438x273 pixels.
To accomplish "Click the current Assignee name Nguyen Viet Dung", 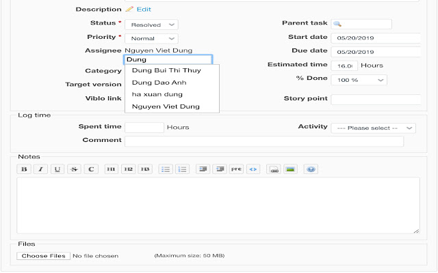I will click(x=158, y=51).
